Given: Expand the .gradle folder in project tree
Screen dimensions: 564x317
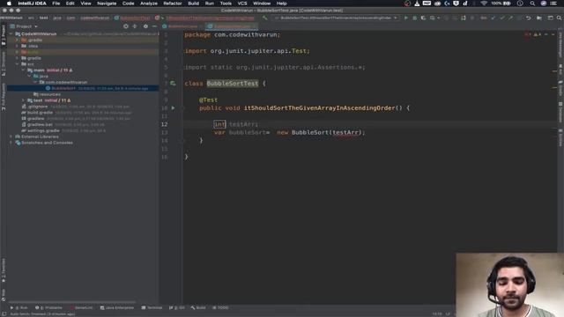Looking at the screenshot, I should point(17,40).
